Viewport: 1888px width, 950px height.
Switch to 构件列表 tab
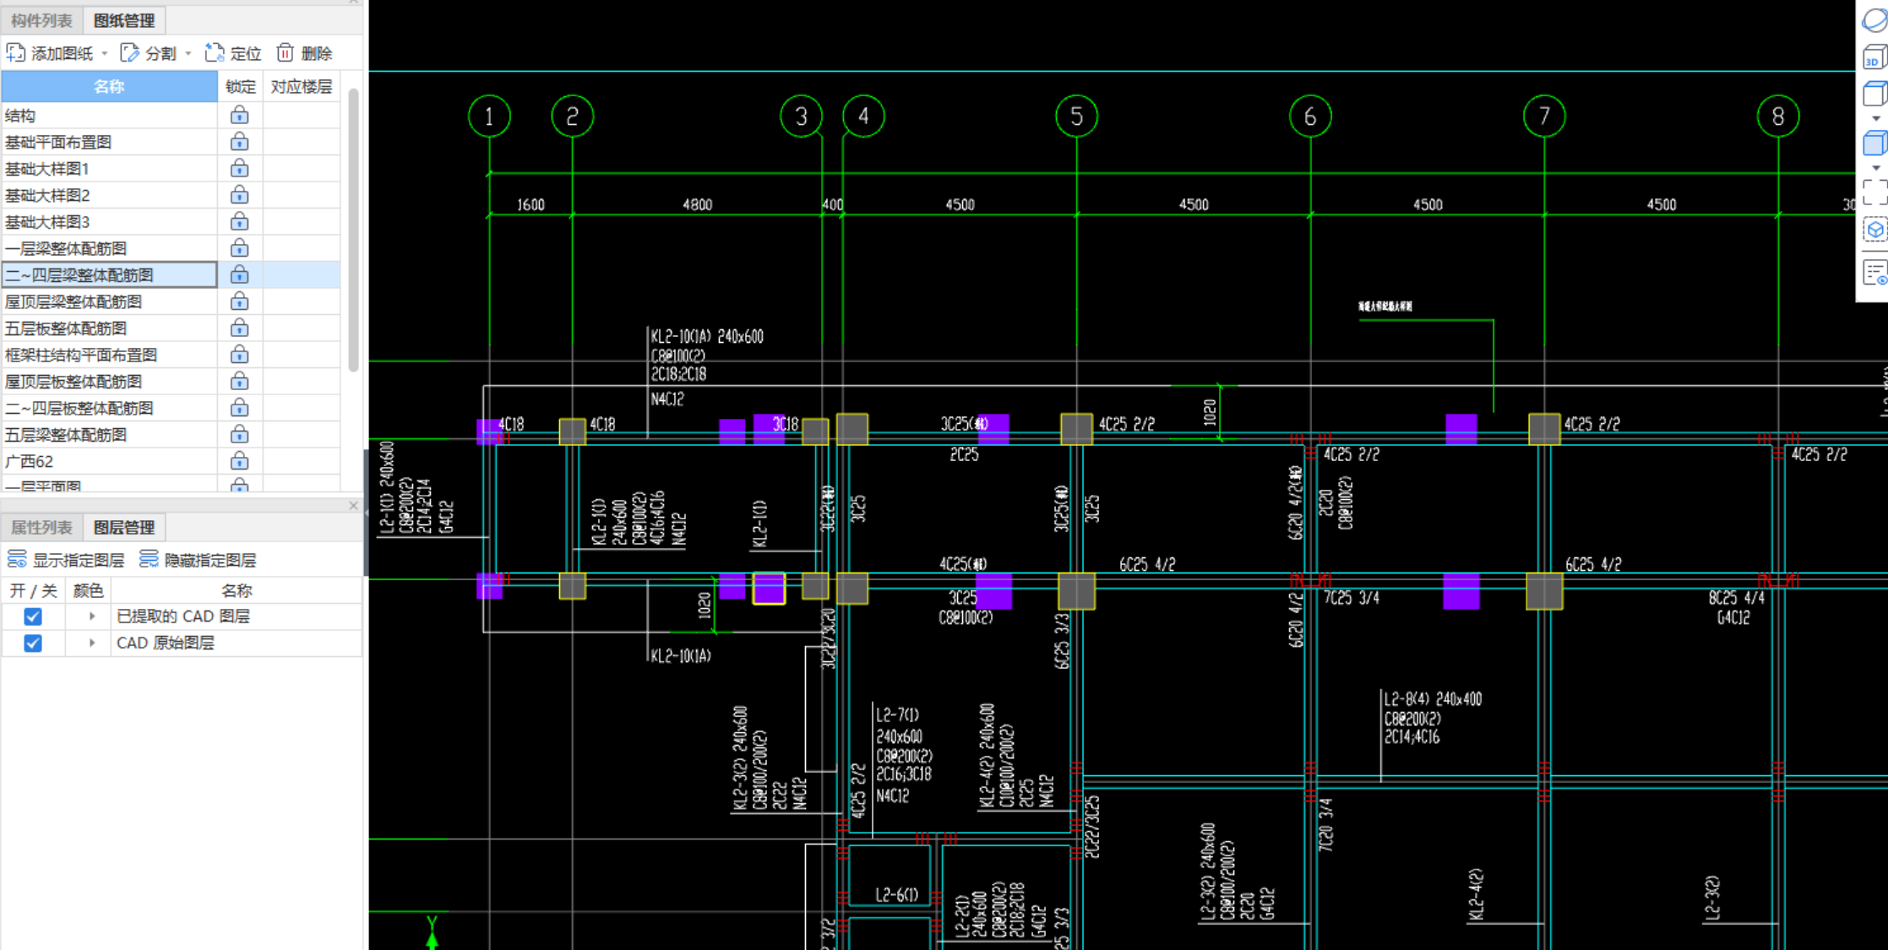point(41,20)
